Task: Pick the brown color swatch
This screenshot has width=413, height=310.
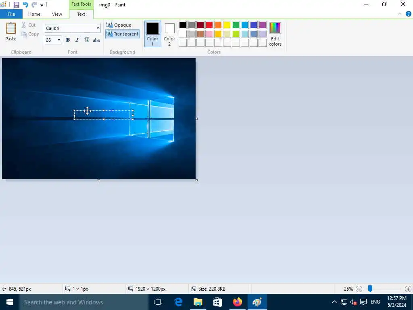Action: click(x=200, y=34)
